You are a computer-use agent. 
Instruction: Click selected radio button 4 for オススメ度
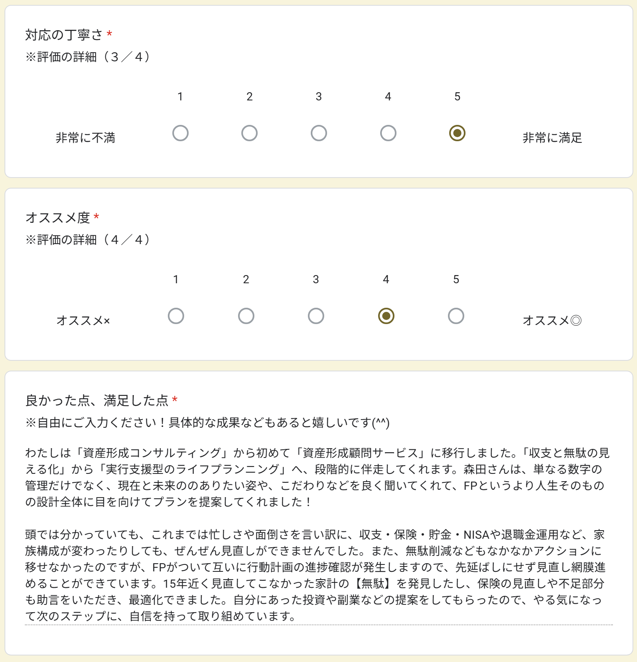[386, 316]
